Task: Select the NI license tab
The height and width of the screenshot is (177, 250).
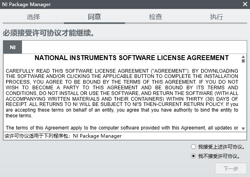Action: (x=13, y=47)
